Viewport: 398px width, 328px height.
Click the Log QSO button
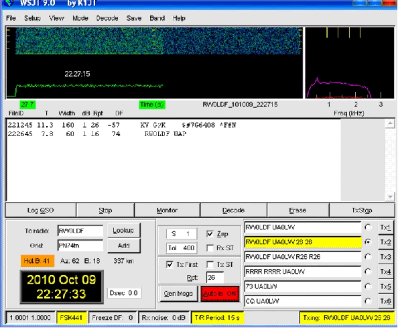pos(41,211)
